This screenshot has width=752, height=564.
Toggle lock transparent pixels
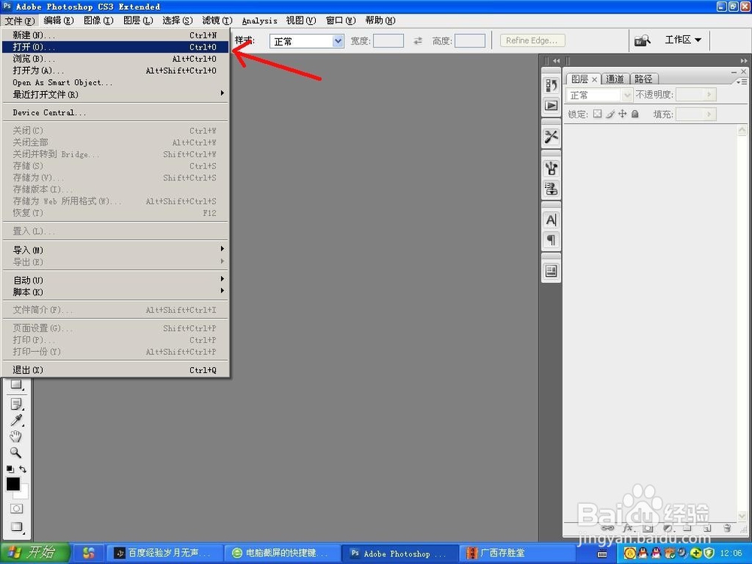click(x=597, y=114)
